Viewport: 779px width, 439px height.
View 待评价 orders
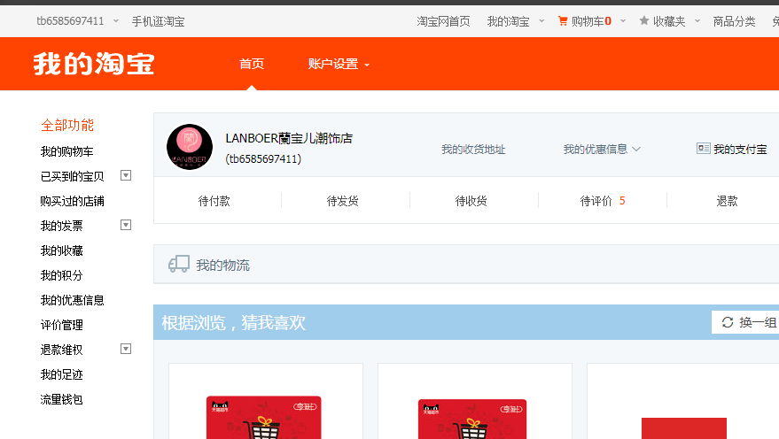pos(596,201)
